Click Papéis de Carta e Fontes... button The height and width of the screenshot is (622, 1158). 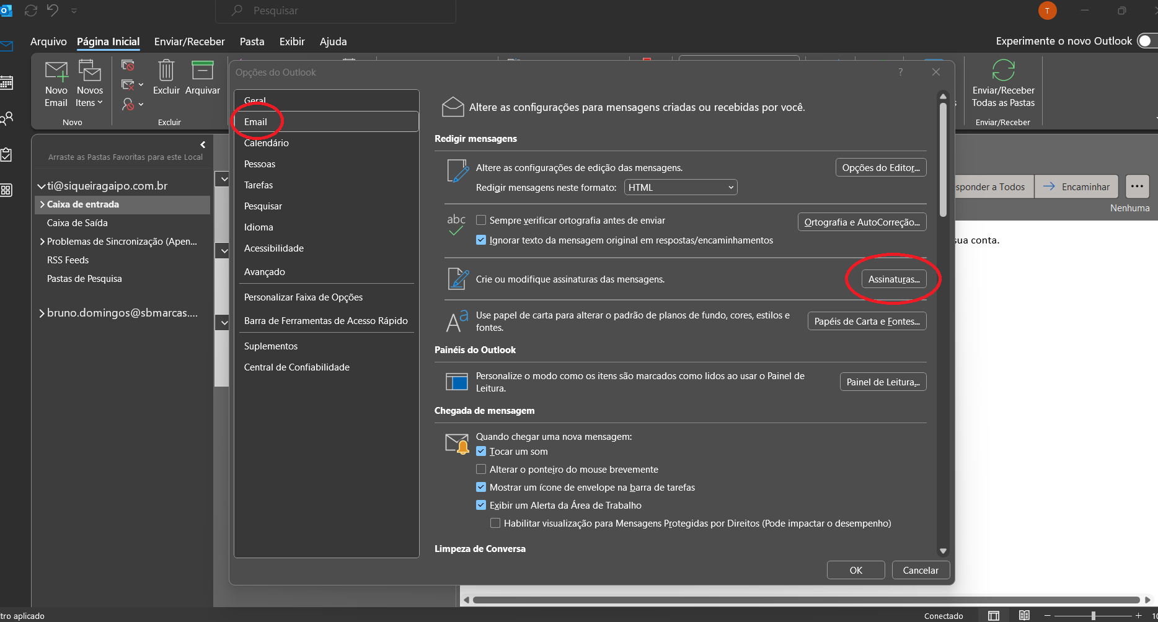pos(867,322)
